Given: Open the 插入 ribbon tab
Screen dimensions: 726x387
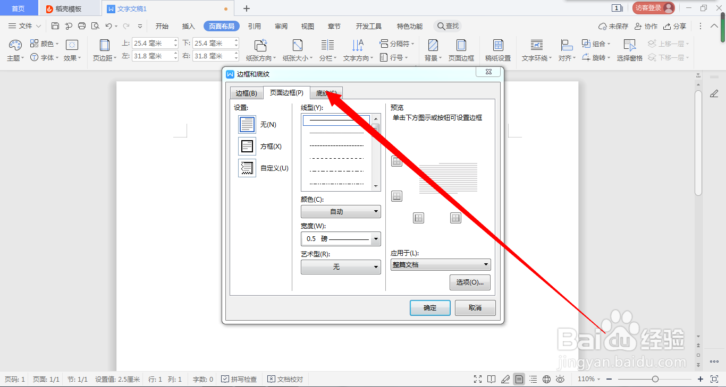Looking at the screenshot, I should click(188, 25).
